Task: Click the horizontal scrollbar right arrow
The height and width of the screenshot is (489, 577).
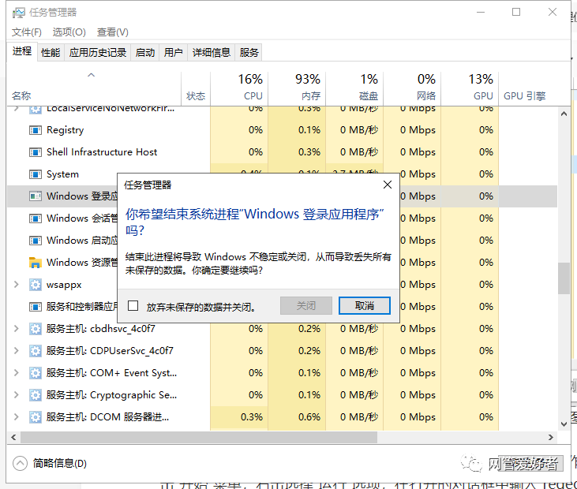Action: [x=550, y=437]
